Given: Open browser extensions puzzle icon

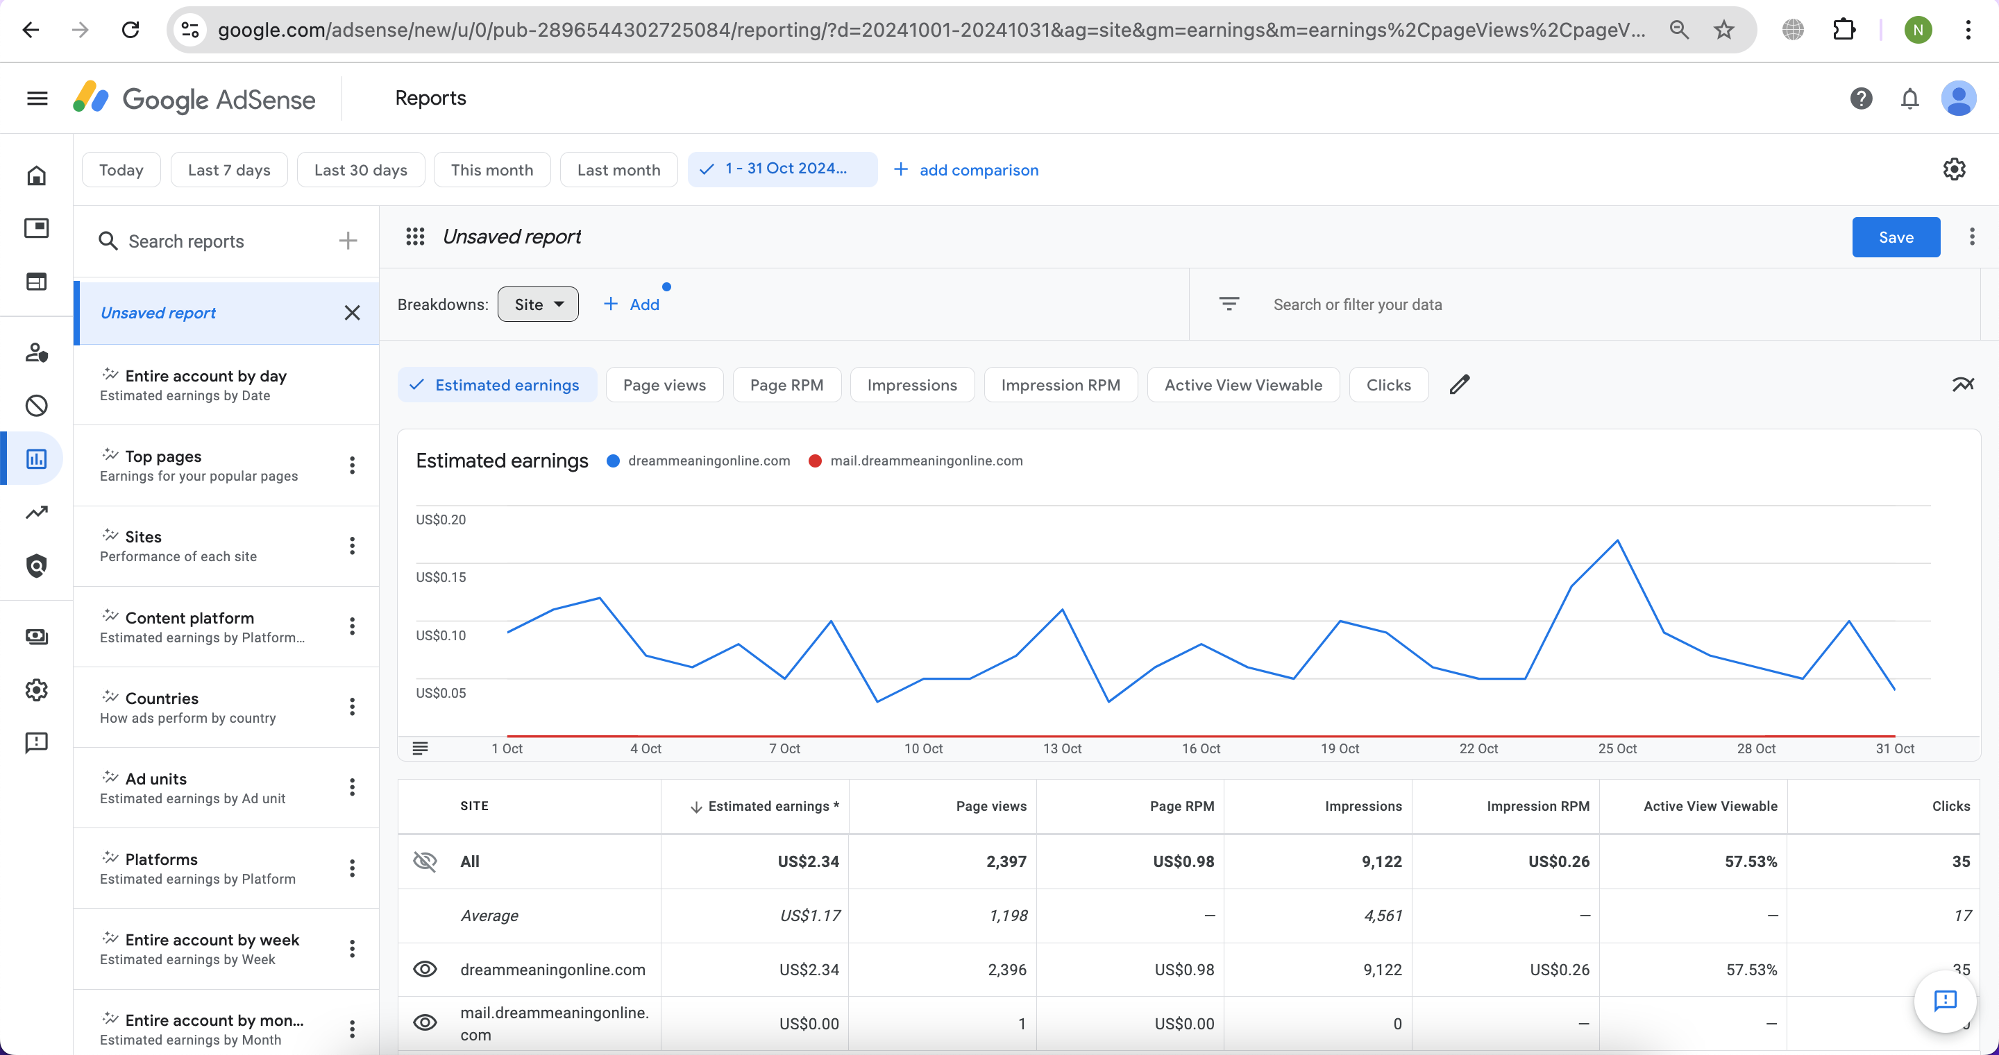Looking at the screenshot, I should click(x=1844, y=31).
